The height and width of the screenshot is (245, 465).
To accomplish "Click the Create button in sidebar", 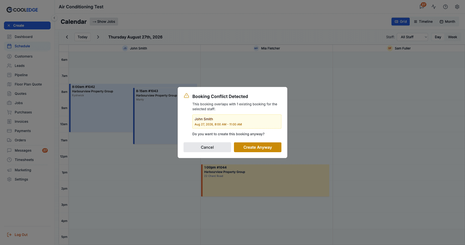I will (27, 25).
